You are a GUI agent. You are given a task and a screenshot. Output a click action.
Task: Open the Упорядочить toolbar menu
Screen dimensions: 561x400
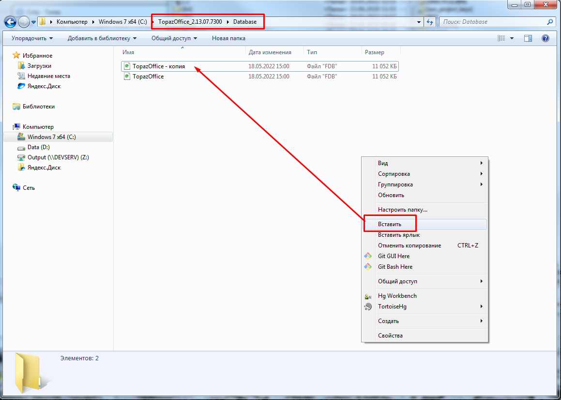click(32, 38)
